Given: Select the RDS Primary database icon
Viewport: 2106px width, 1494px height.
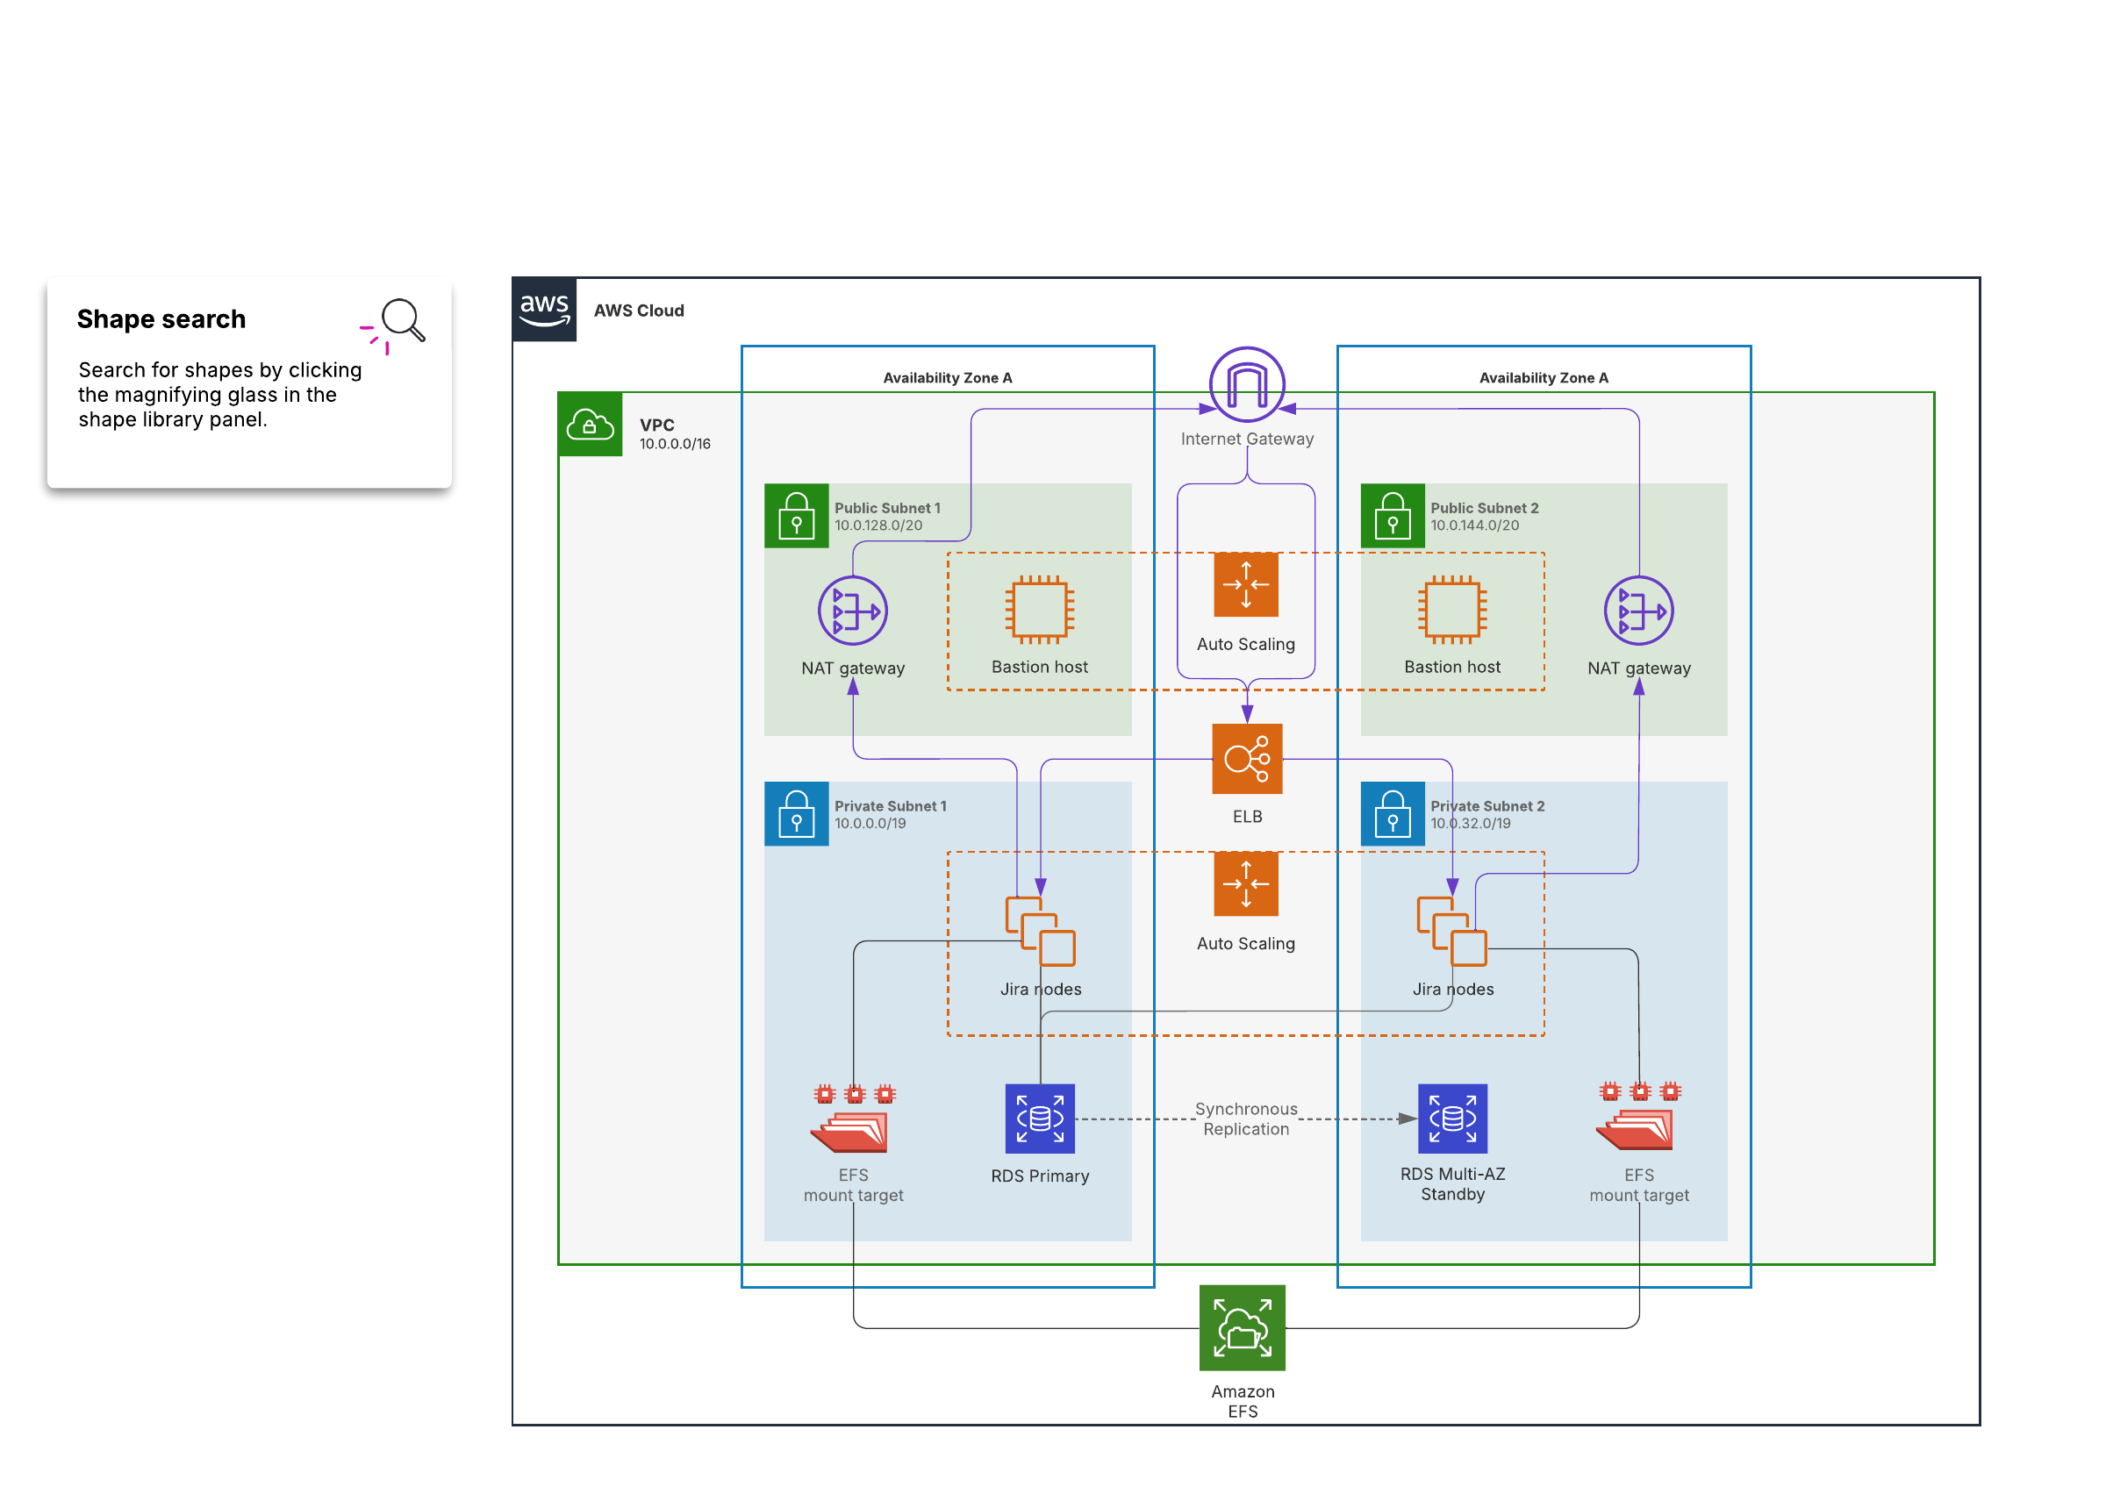Looking at the screenshot, I should pyautogui.click(x=1040, y=1119).
